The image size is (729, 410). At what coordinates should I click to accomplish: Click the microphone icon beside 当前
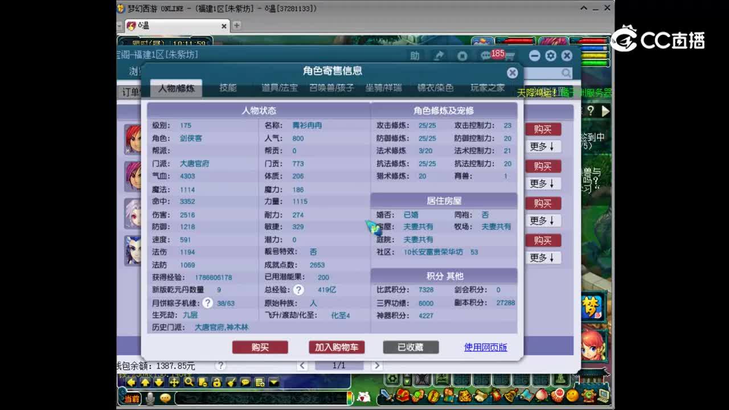(150, 398)
